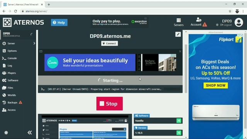The width and height of the screenshot is (247, 139).
Task: Click the DP09.aternos.me address text
Action: (x=110, y=36)
